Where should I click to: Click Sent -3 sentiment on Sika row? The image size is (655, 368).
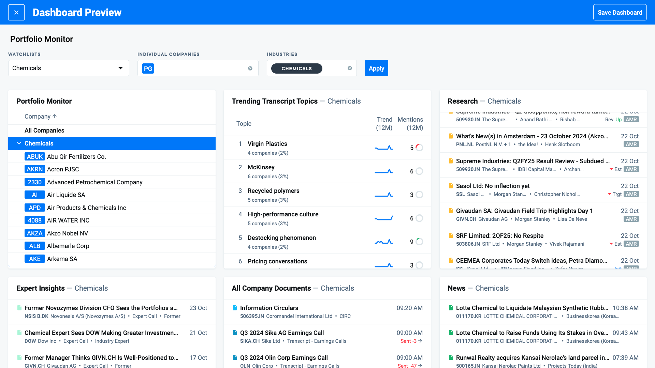[x=411, y=341]
